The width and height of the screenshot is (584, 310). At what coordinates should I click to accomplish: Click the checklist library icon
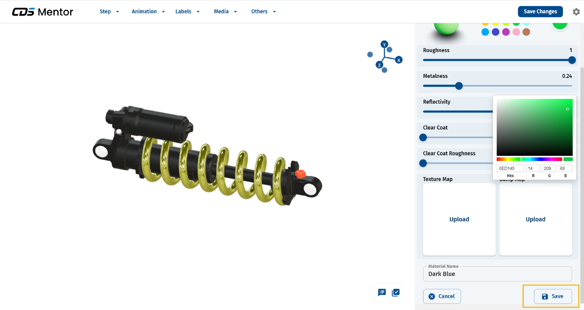coord(396,293)
